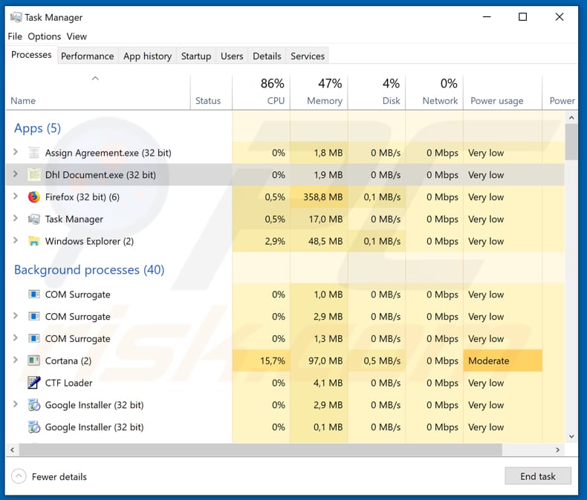Click the vertical scrollbar down arrow

click(571, 436)
